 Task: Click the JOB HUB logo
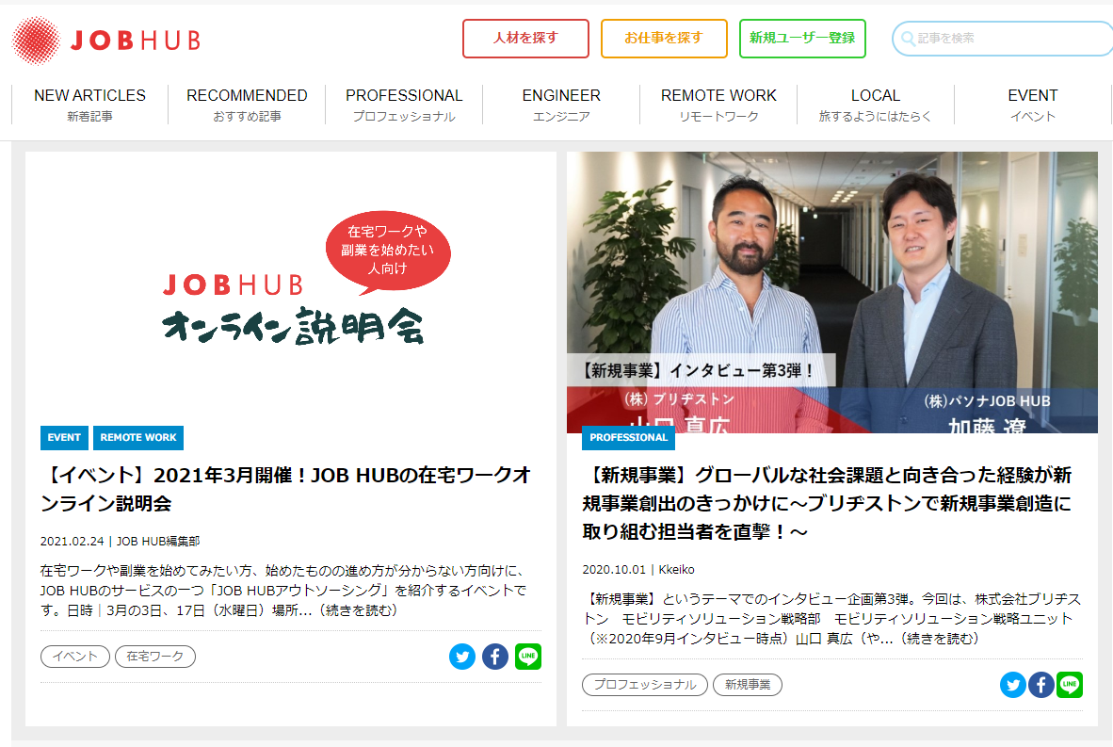pyautogui.click(x=106, y=41)
